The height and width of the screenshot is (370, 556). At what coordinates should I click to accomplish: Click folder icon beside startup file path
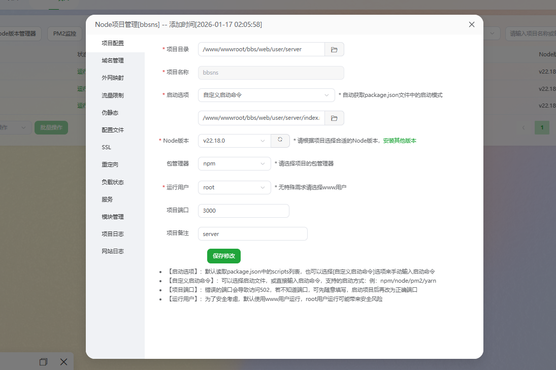[334, 118]
